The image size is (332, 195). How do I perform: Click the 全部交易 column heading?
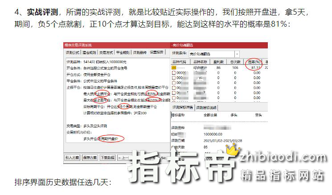[210, 115]
